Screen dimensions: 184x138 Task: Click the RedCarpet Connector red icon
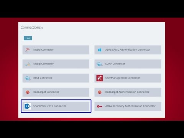(x=28, y=92)
